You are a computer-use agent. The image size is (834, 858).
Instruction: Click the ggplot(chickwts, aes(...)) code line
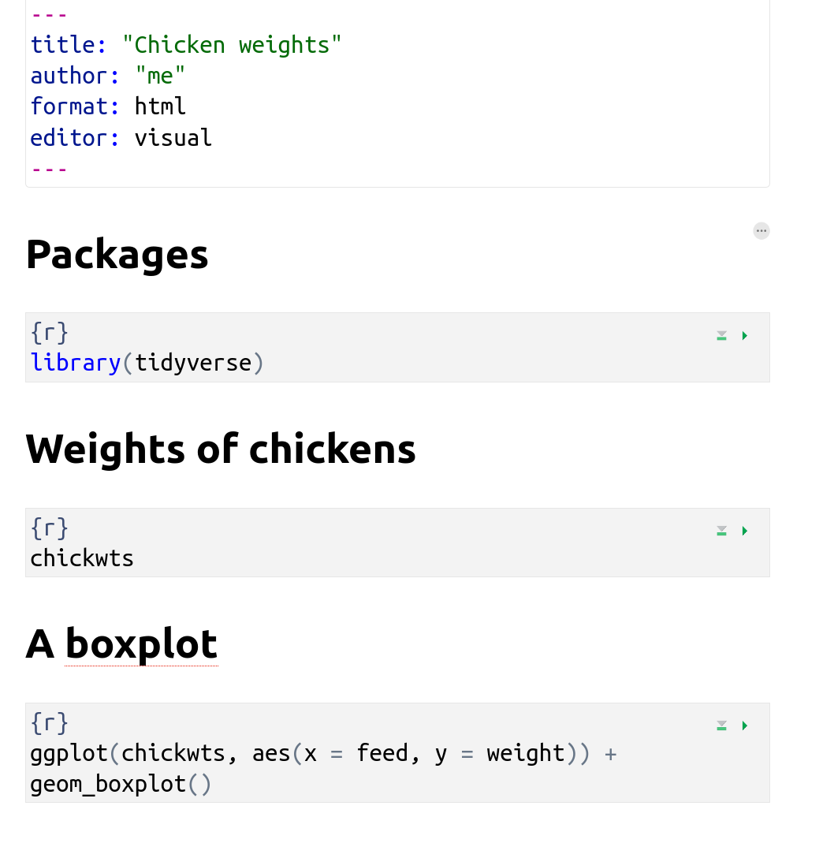click(323, 753)
